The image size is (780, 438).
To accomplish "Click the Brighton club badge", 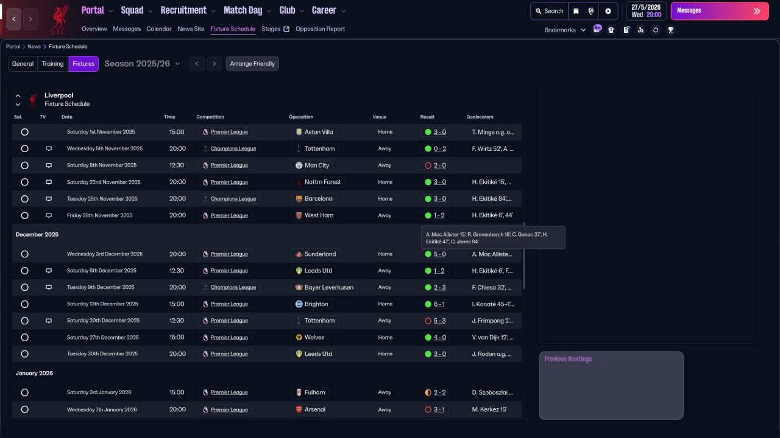I will click(299, 304).
